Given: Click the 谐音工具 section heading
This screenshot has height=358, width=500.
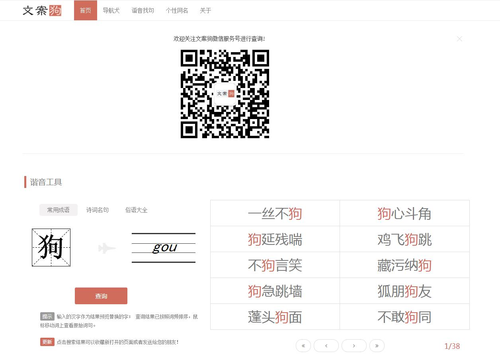Looking at the screenshot, I should 46,182.
